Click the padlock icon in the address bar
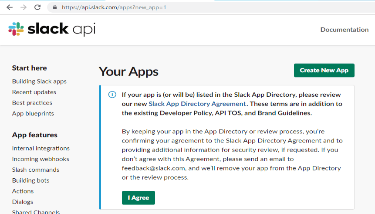Screen dimensions: 375x214 point(55,7)
